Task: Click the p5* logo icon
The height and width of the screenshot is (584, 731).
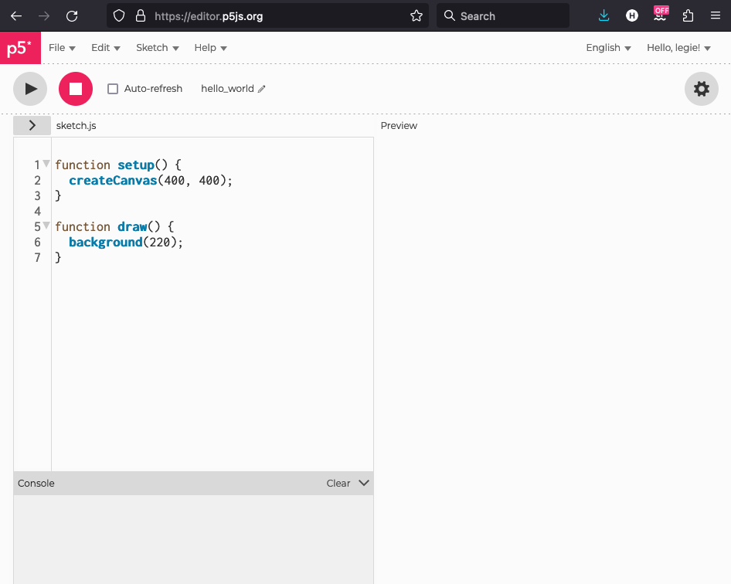Action: [x=20, y=49]
